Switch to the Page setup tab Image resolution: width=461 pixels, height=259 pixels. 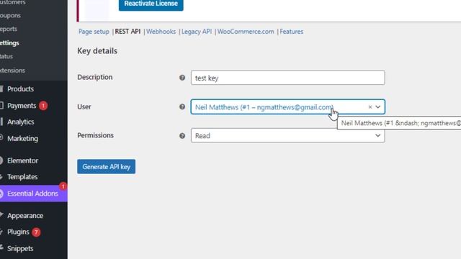pyautogui.click(x=94, y=32)
